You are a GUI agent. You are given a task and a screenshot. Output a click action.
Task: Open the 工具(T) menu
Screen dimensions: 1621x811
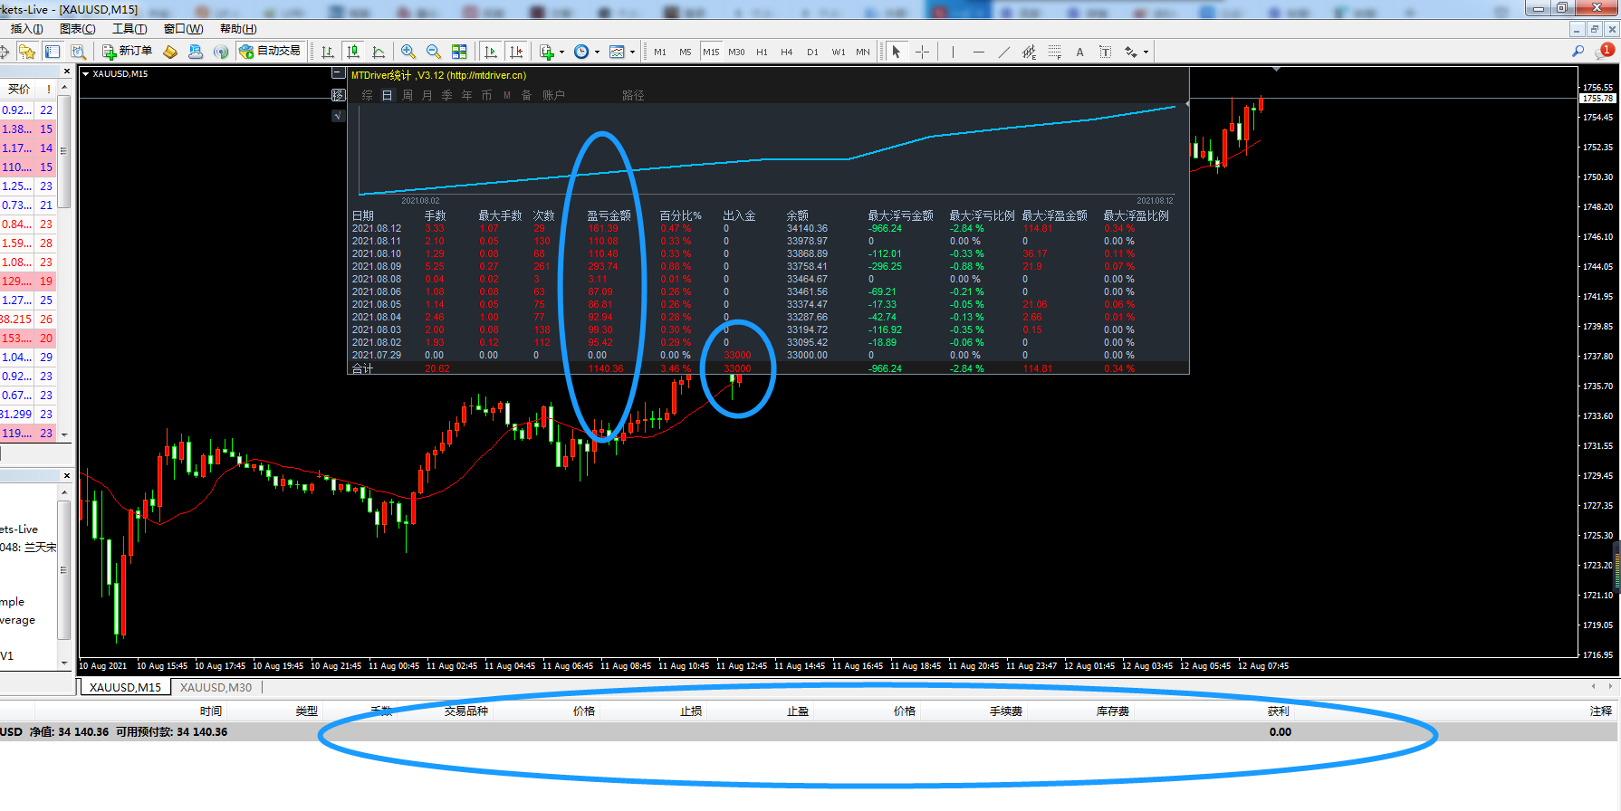click(129, 29)
